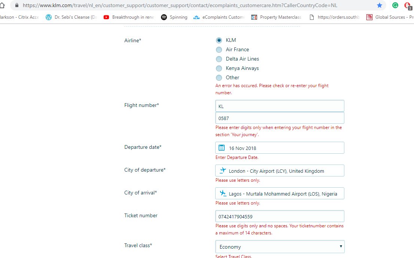Click the City of departure London field
414x258 pixels.
tap(280, 171)
